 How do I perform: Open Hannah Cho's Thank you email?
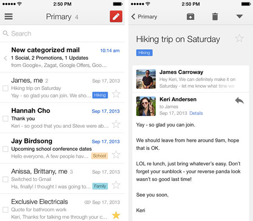(x=62, y=118)
